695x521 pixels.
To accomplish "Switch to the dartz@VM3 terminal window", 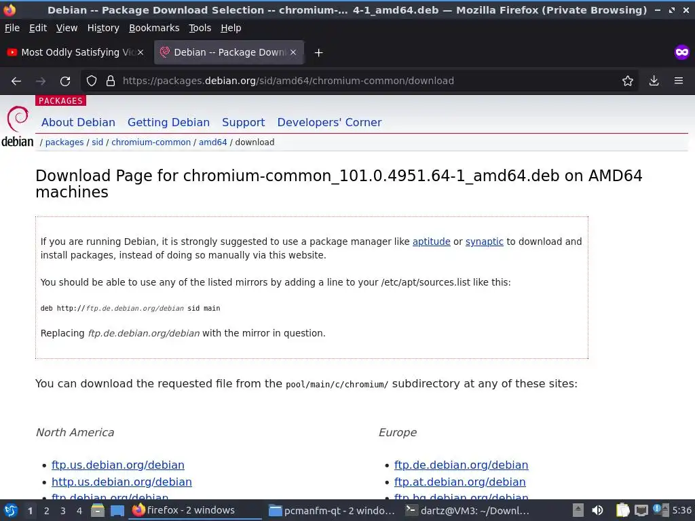I will click(x=469, y=510).
